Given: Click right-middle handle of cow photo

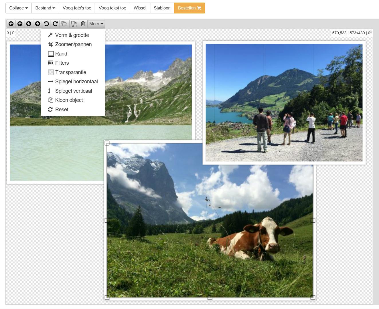Looking at the screenshot, I should point(313,220).
